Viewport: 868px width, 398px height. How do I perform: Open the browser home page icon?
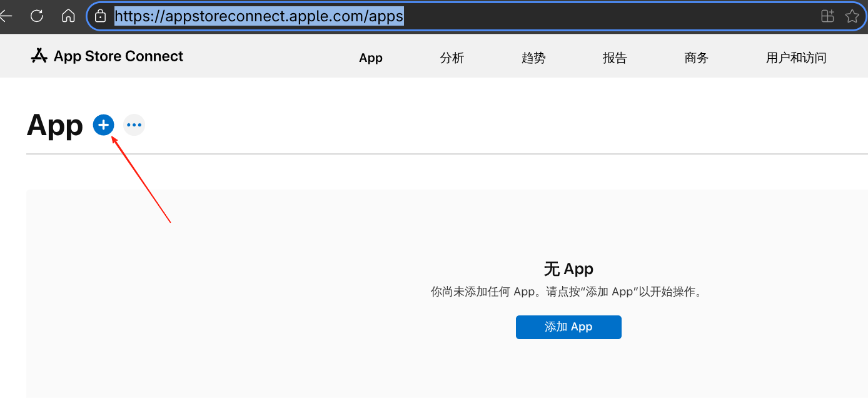coord(68,16)
